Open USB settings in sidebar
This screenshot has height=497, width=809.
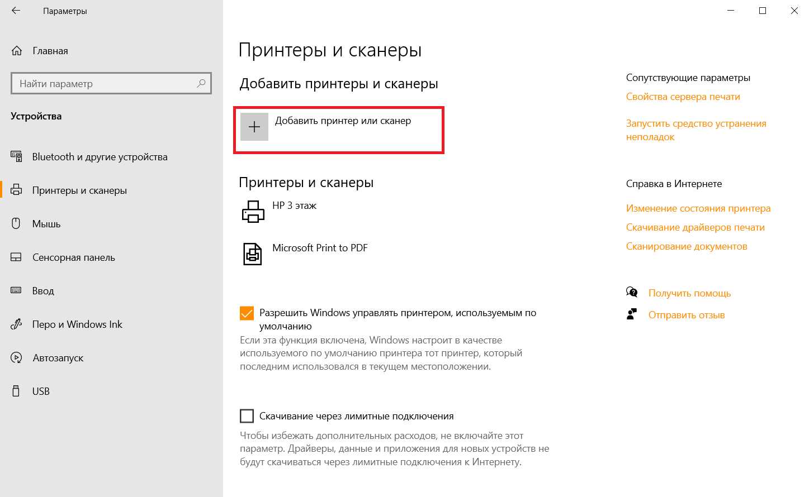[x=41, y=391]
